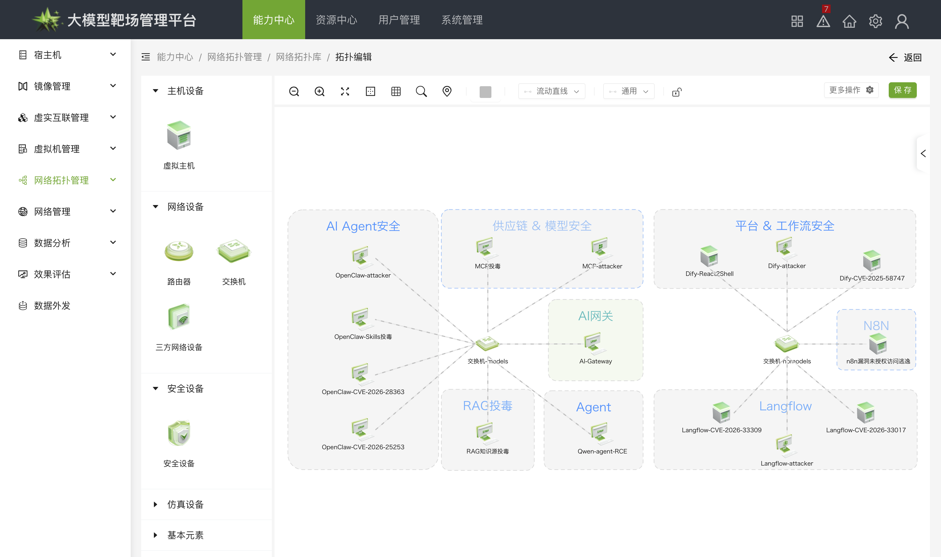Toggle the canvas lock icon

pyautogui.click(x=677, y=92)
